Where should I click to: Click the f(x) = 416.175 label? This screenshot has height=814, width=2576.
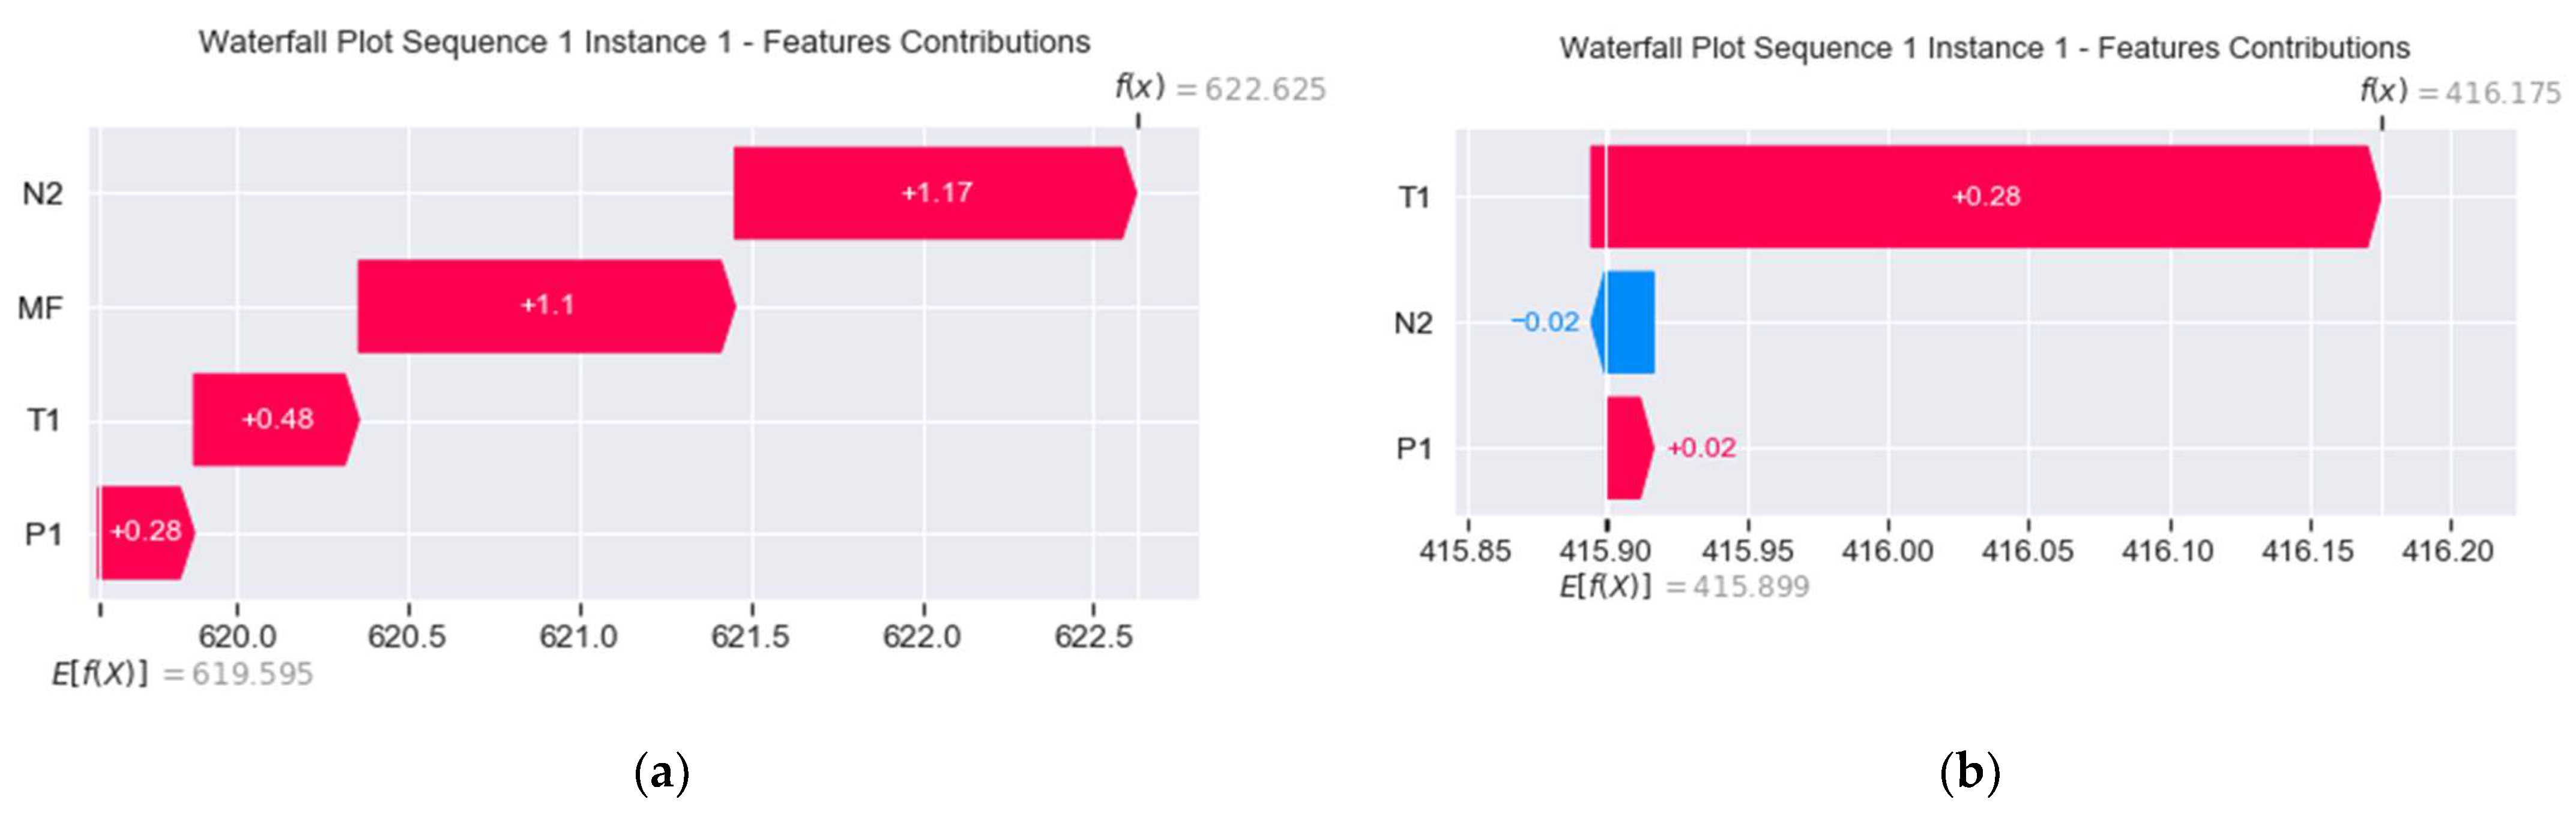[2459, 92]
